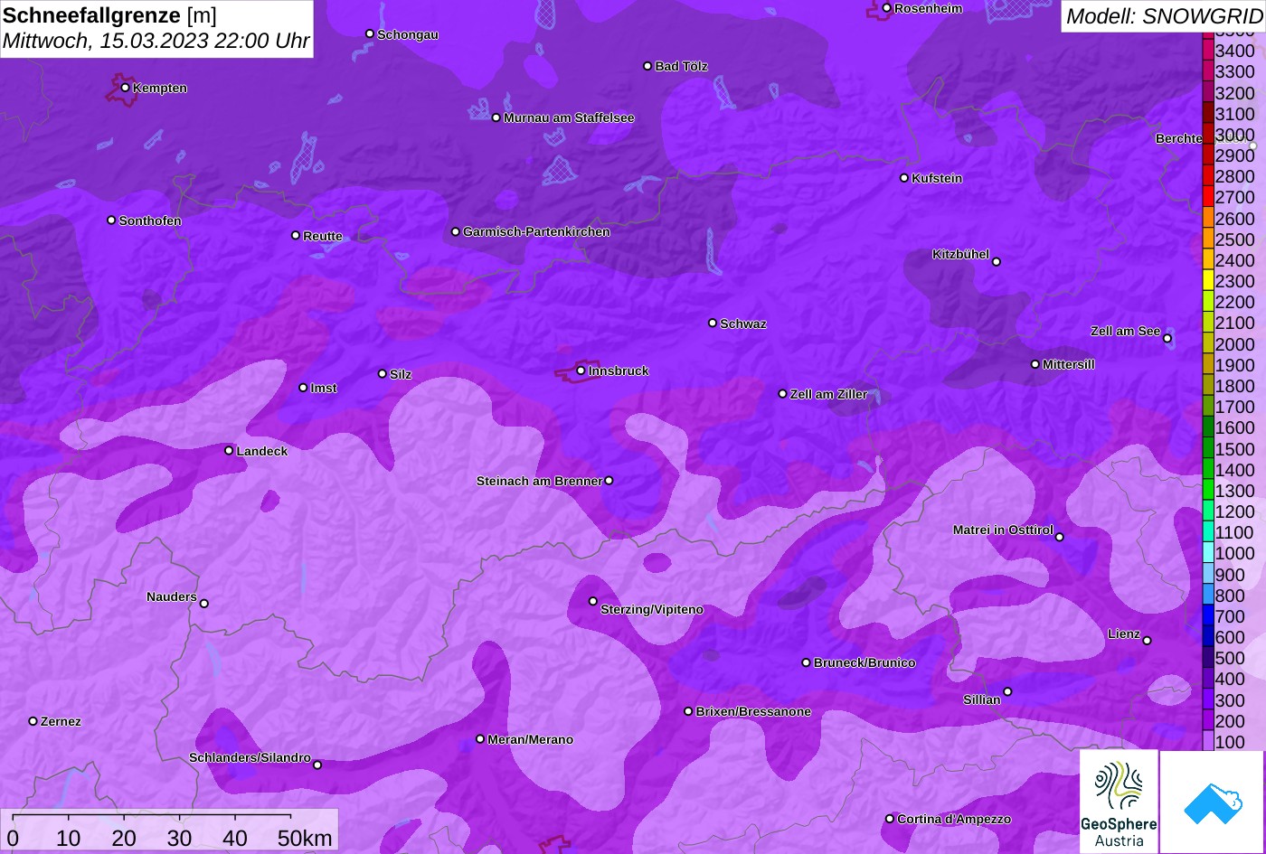
Task: Click the Meran/Merano label
Action: 531,739
